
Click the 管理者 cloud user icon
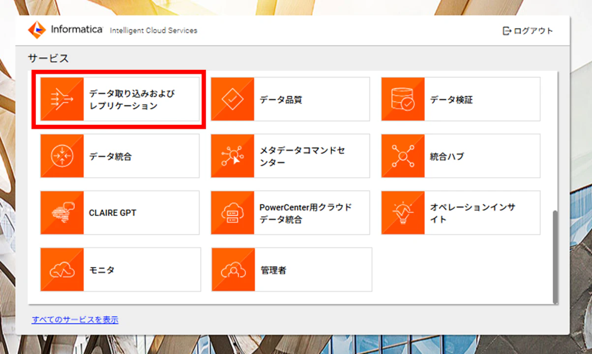pos(233,270)
